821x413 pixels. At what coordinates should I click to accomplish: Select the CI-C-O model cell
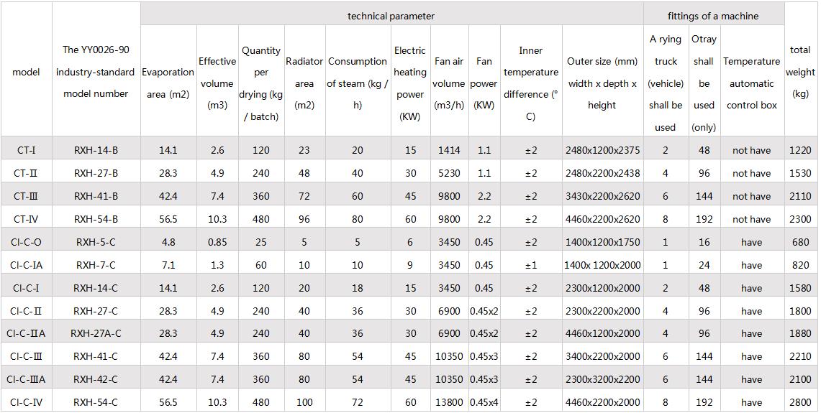tap(27, 242)
